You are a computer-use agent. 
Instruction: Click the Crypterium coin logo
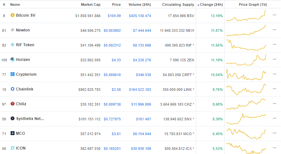12,74
